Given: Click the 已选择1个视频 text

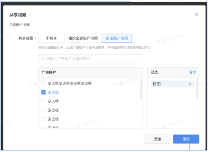Looking at the screenshot, I should click(x=19, y=25).
